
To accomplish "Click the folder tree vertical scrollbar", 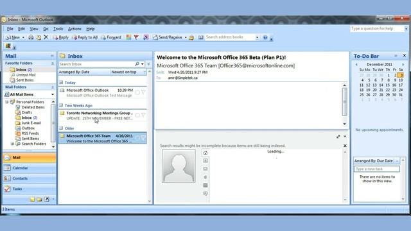I will point(53,124).
